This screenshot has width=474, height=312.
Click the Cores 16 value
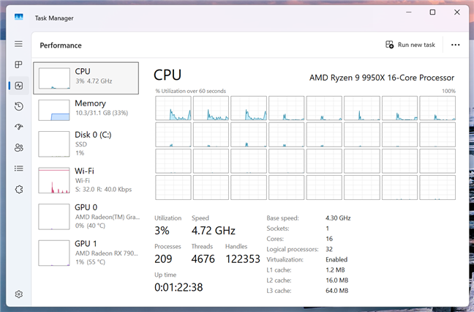[329, 239]
